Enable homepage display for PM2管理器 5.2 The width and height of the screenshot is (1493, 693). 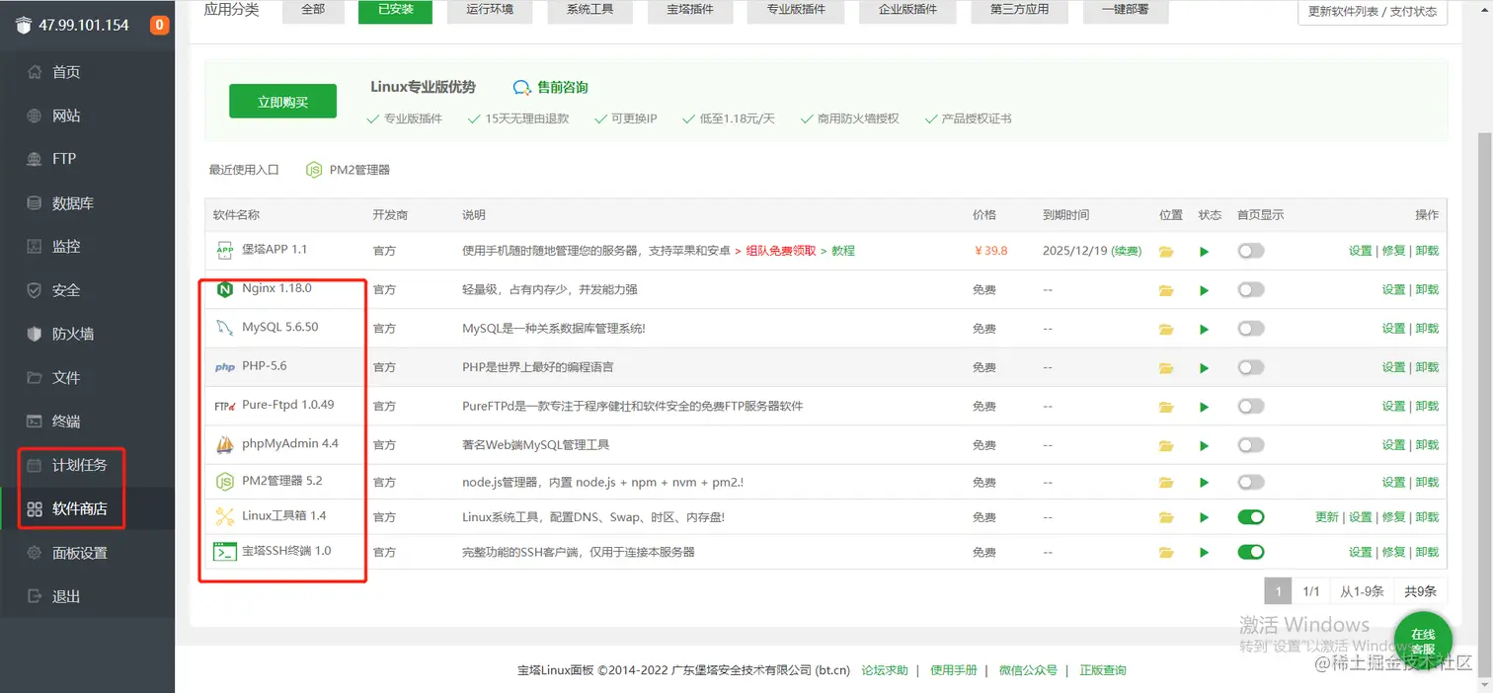point(1251,482)
